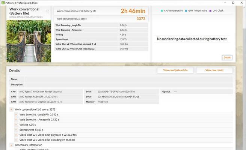Minimize the PCMark 8 window
This screenshot has width=246, height=150.
click(225, 3)
